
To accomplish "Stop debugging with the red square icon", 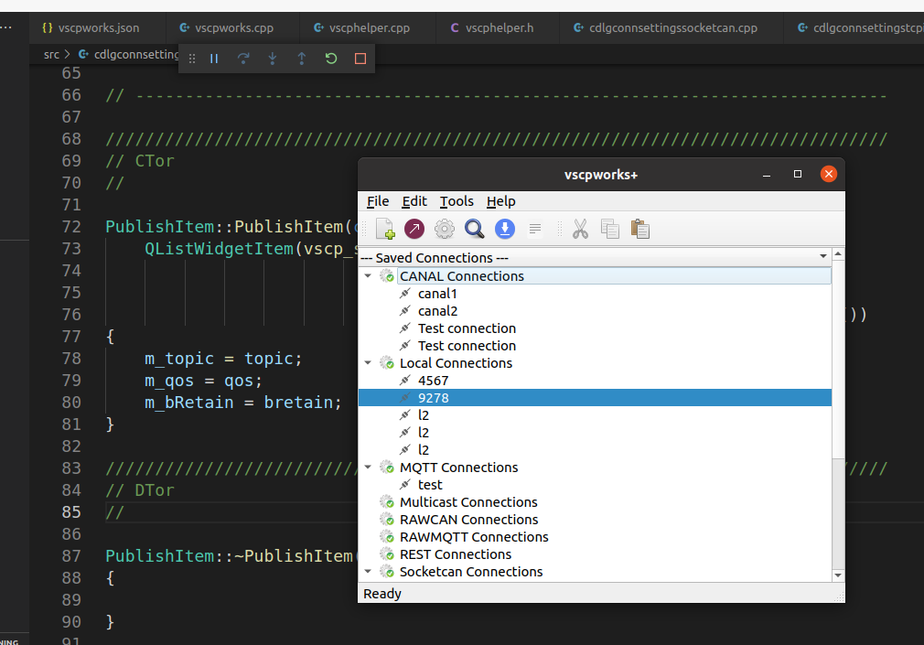I will (x=360, y=59).
